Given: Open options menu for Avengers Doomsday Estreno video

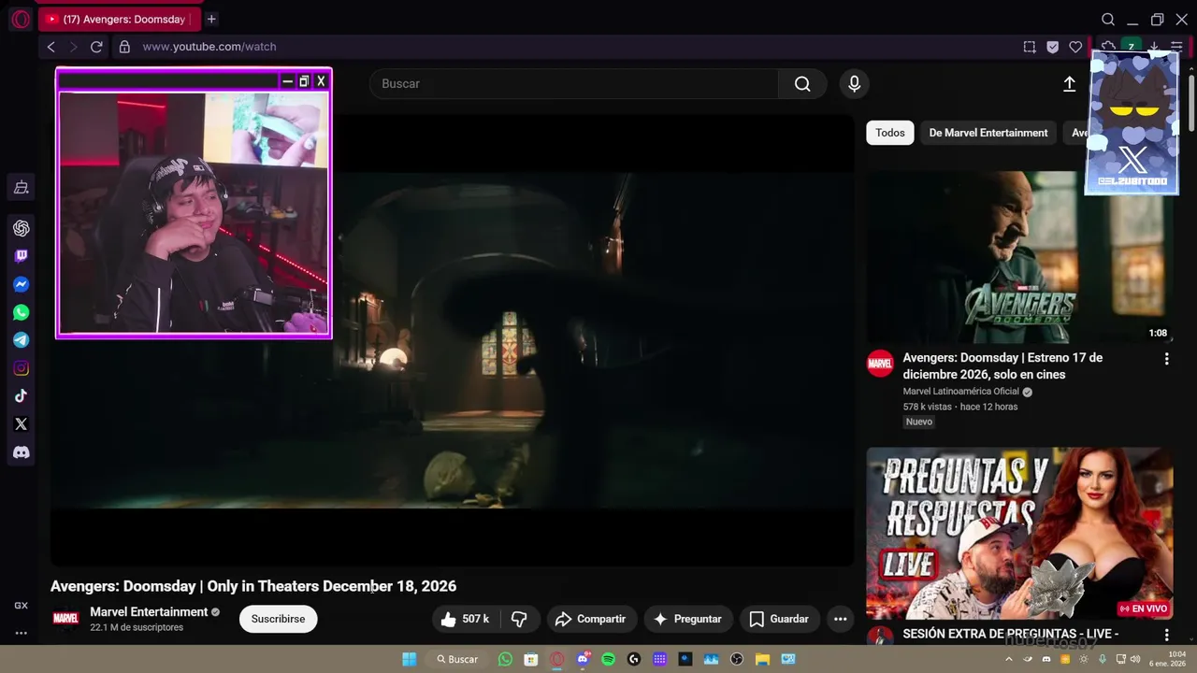Looking at the screenshot, I should click(x=1166, y=359).
